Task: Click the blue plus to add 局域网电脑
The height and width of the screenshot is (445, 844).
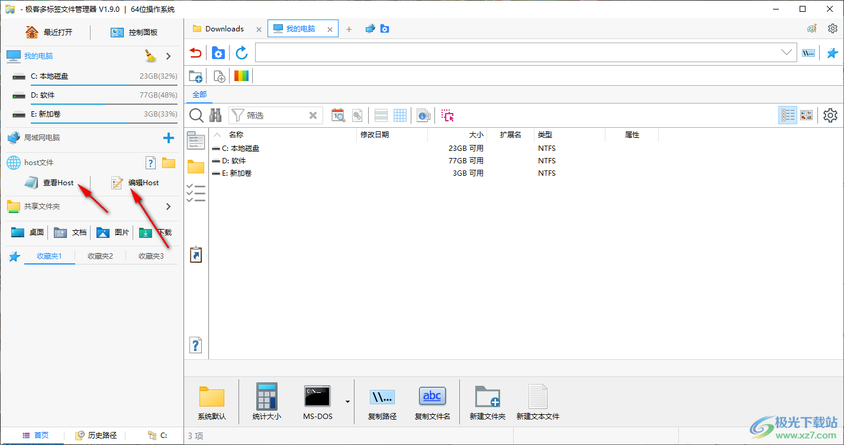Action: [169, 138]
